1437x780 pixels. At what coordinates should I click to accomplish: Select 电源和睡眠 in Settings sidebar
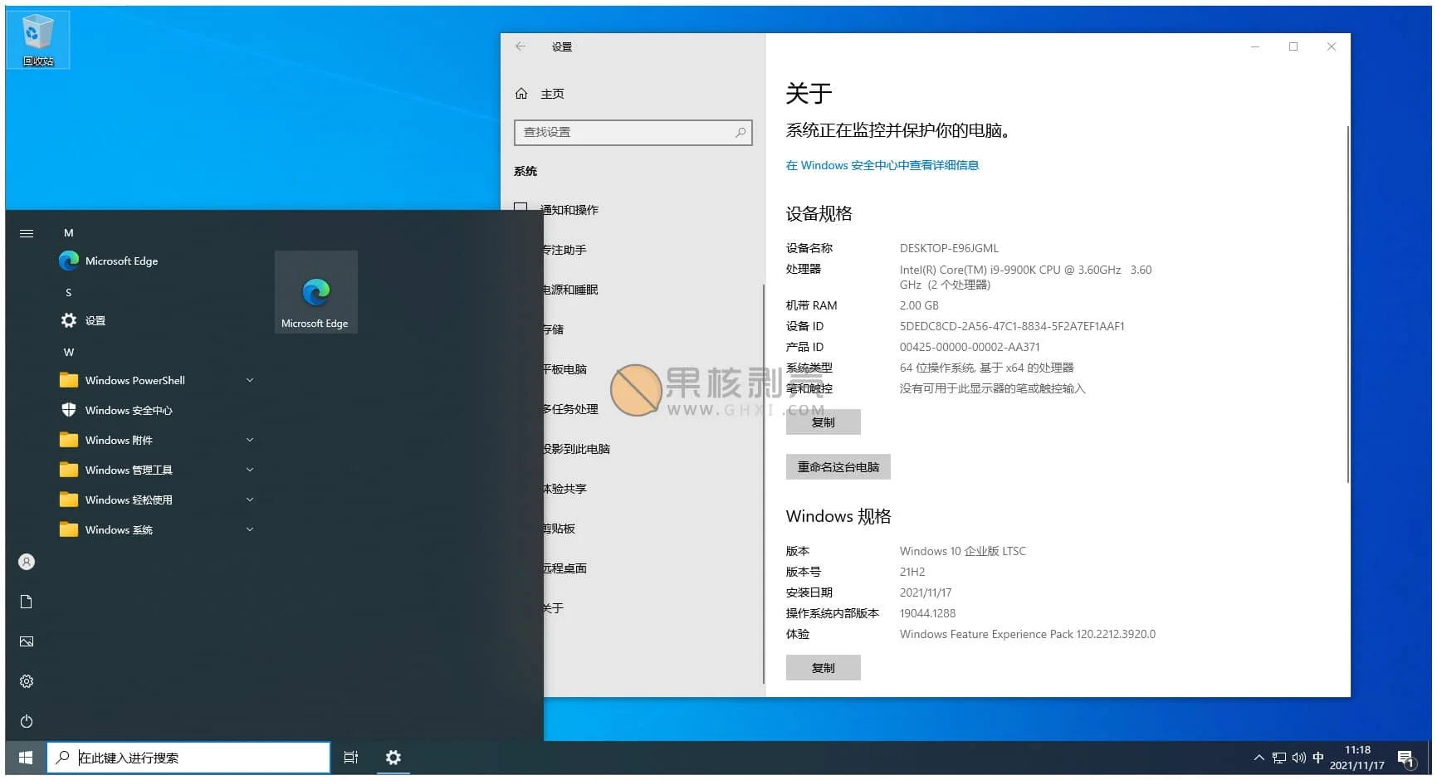pyautogui.click(x=570, y=290)
